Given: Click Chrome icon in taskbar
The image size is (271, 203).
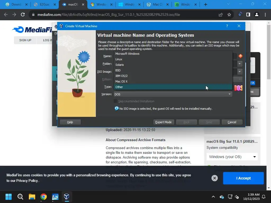Looking at the screenshot, I should click(x=44, y=197).
